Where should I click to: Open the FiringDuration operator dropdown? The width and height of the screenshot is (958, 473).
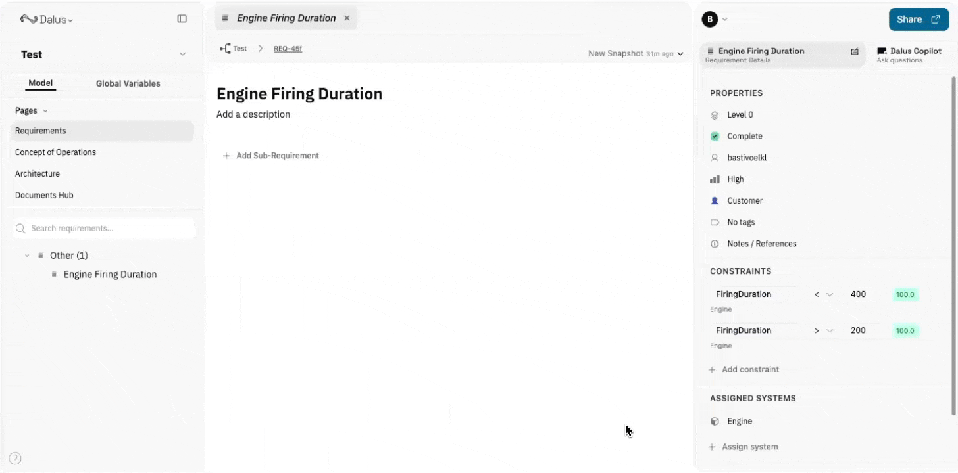pyautogui.click(x=822, y=294)
